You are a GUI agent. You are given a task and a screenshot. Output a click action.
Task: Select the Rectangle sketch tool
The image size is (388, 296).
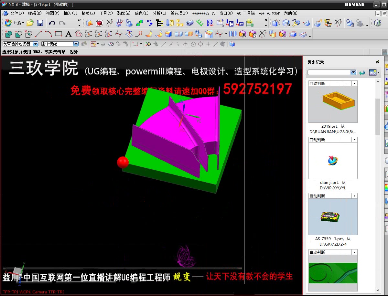[x=59, y=34]
